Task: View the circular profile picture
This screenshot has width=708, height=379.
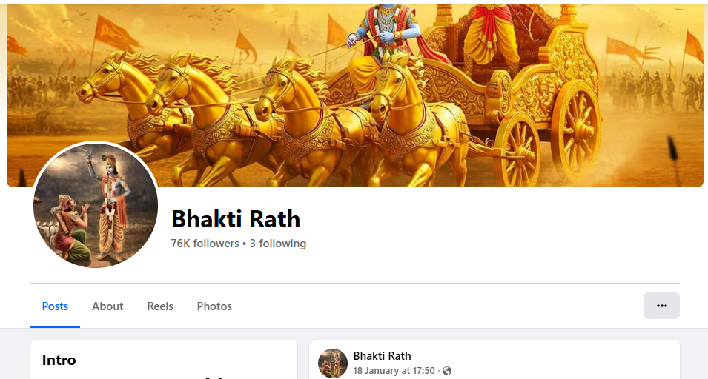Action: coord(96,204)
